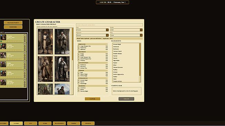Check the Knowledge skill checkbox
Screen dimensions: 225x126
click(79, 83)
